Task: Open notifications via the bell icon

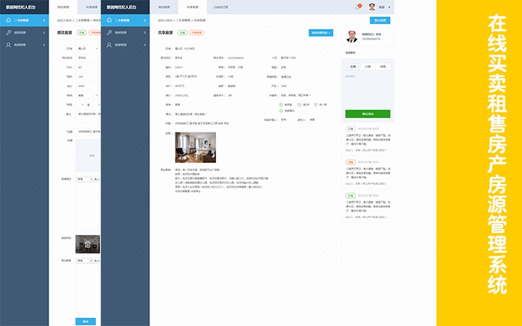Action: coord(357,7)
